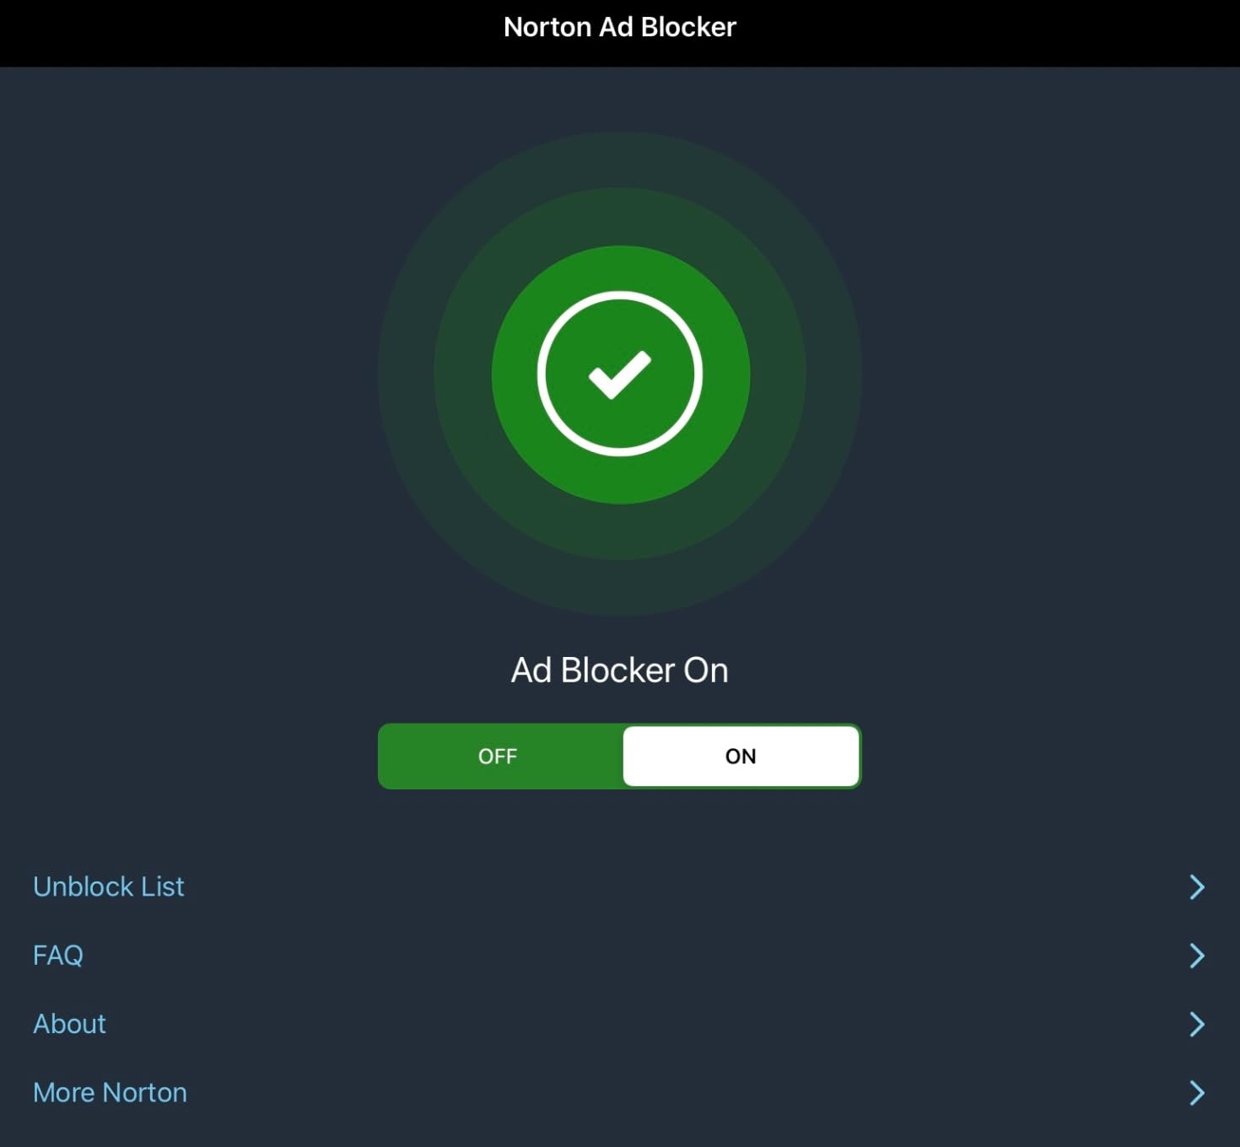This screenshot has width=1240, height=1147.
Task: Turn the Ad Blocker OFF
Action: [499, 756]
